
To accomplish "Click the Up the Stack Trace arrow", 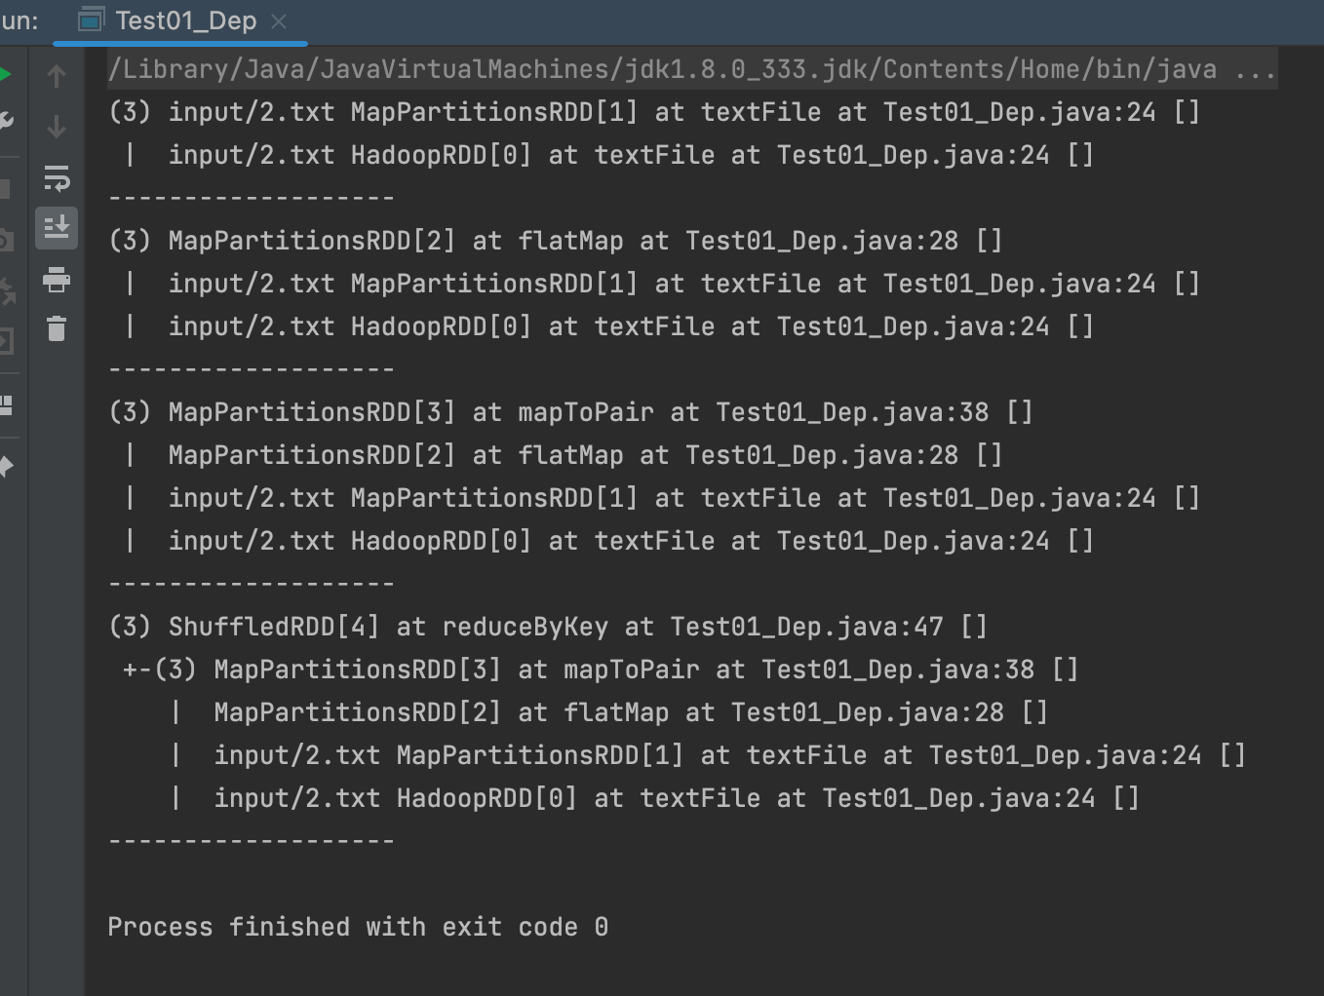I will [x=57, y=76].
